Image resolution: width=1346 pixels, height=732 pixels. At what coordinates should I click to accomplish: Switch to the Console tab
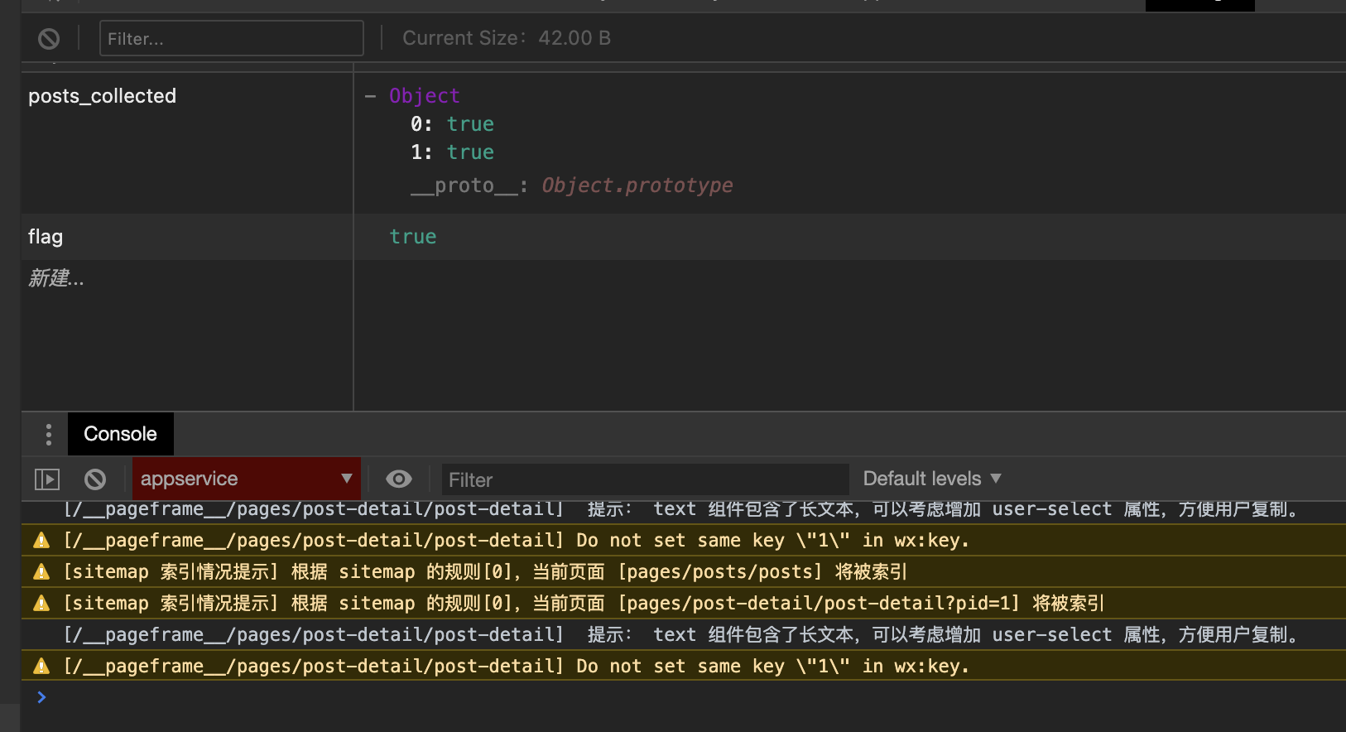pos(120,434)
